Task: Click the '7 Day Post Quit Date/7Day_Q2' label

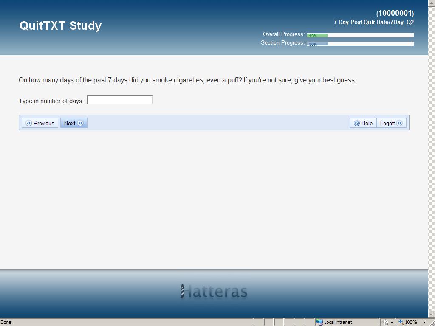Action: [x=374, y=22]
